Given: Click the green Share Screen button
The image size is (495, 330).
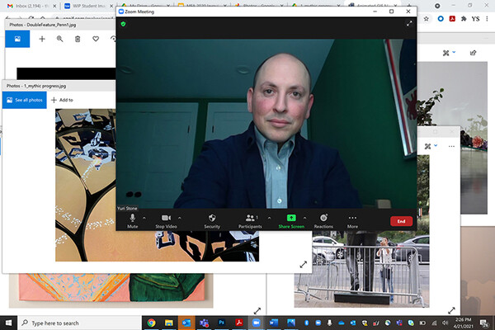Looking at the screenshot, I should 290,219.
